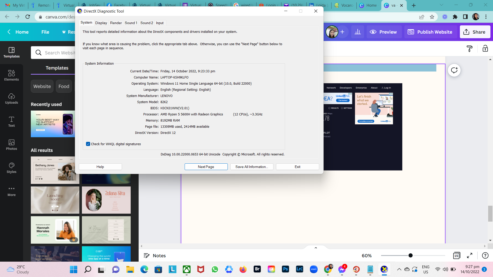Viewport: 493px width, 277px height.
Task: Click the Help button in DxDiag
Action: click(100, 167)
